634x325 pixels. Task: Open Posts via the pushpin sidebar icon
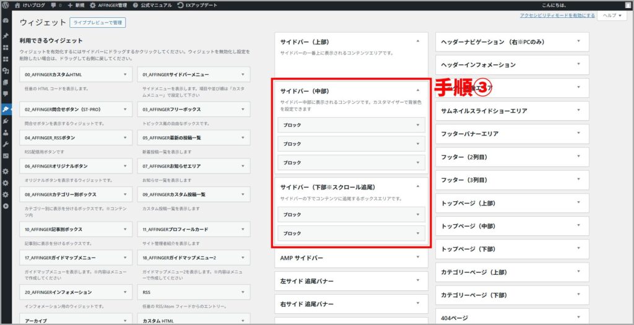6,37
